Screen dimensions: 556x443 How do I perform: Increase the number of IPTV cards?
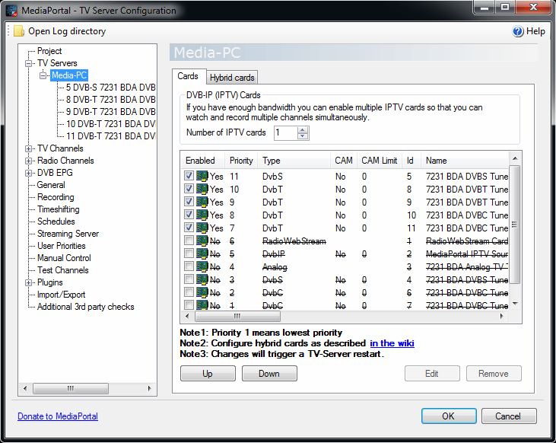point(303,130)
